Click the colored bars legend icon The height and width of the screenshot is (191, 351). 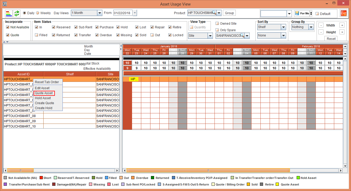(9, 13)
